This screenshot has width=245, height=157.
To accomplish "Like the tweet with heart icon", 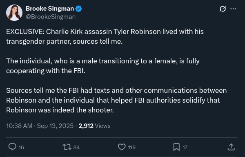I will tap(122, 147).
